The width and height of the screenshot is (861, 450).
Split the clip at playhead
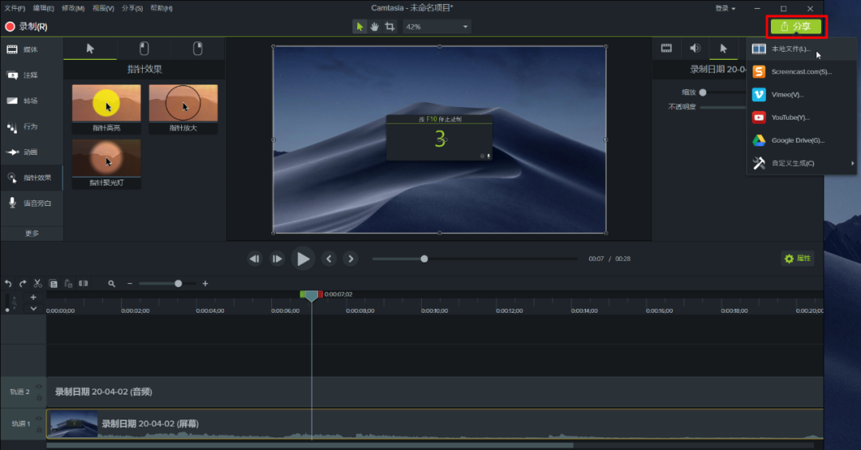[84, 283]
